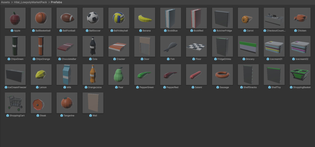
Task: Select the Chicken prefab icon
Action: tap(300, 18)
